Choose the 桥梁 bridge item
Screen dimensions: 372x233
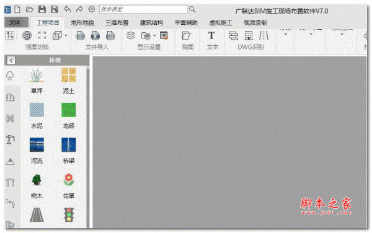[x=69, y=151]
